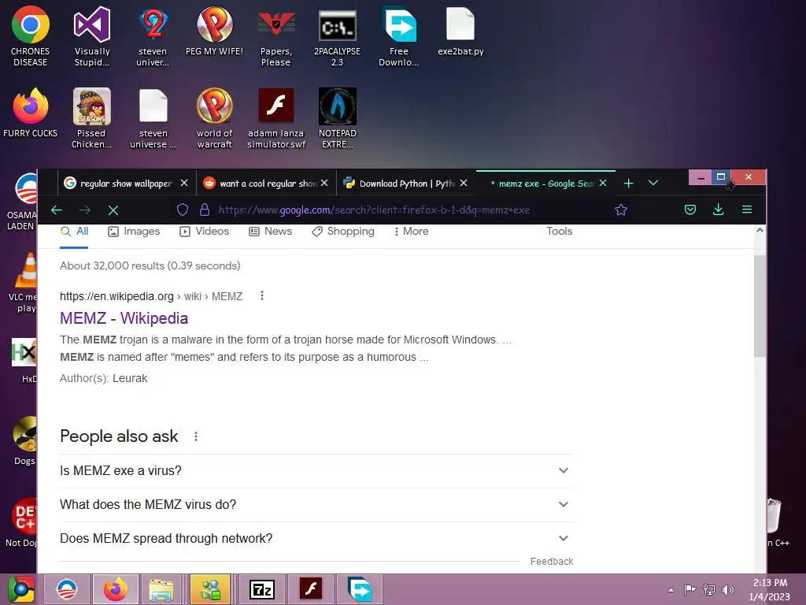
Task: Open adamn lanza simulator.swf file
Action: pyautogui.click(x=276, y=118)
